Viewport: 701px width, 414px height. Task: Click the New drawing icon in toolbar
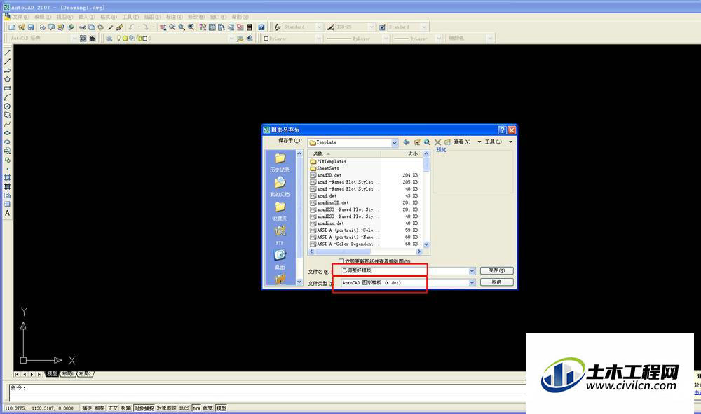pyautogui.click(x=12, y=27)
